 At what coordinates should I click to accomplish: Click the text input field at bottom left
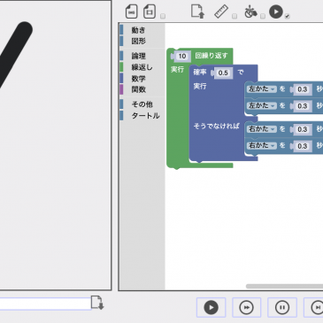coord(45,304)
